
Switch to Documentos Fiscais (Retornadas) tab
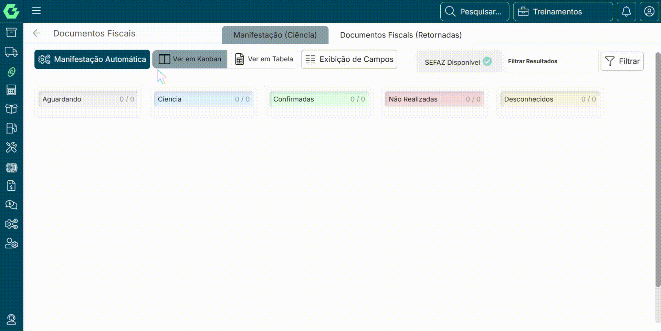401,35
